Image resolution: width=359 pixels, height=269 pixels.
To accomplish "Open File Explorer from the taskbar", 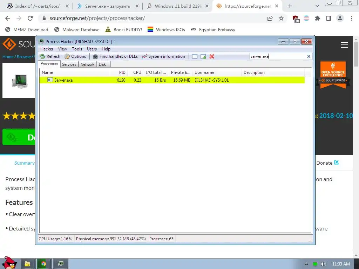I will pos(27,264).
